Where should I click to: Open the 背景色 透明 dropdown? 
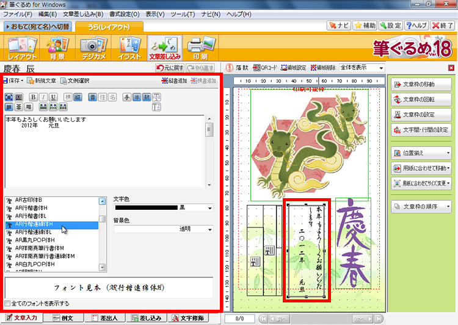[x=209, y=230]
